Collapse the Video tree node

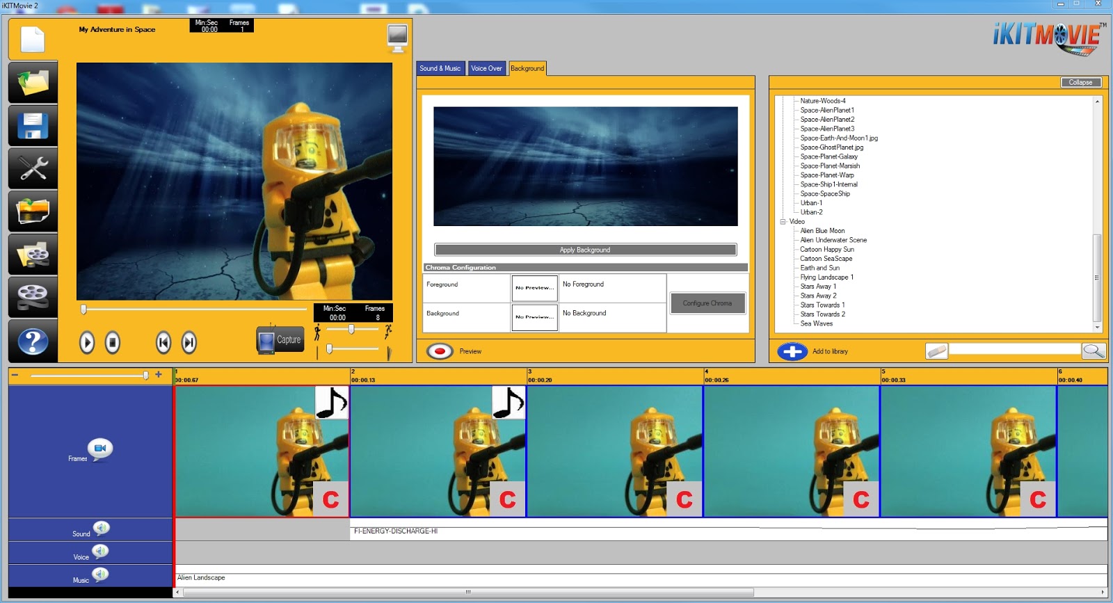pyautogui.click(x=783, y=222)
